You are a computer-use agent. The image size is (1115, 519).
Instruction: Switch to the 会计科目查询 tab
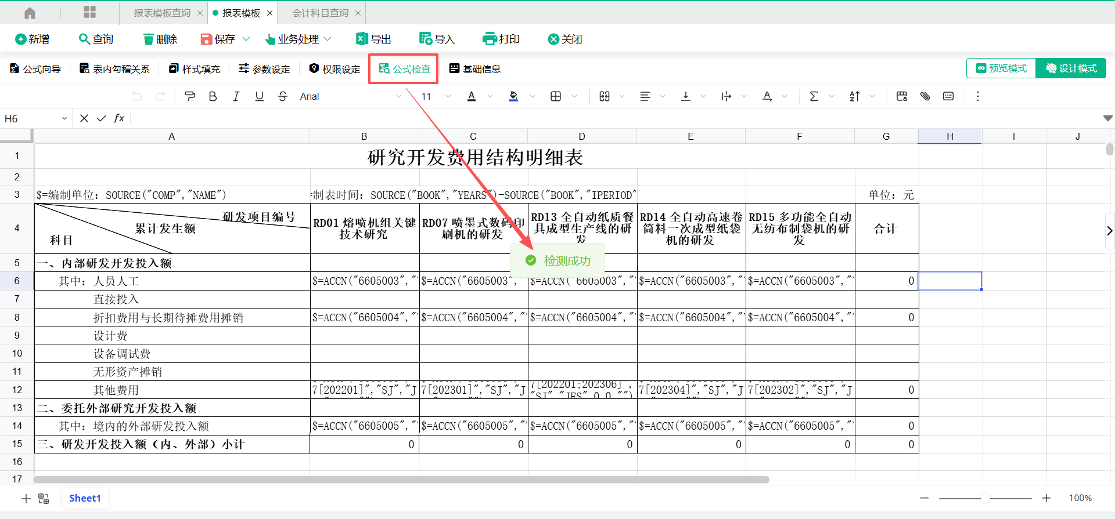click(320, 13)
